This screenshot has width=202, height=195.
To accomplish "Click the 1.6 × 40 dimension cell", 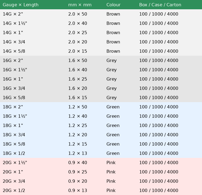I will coord(78,70).
